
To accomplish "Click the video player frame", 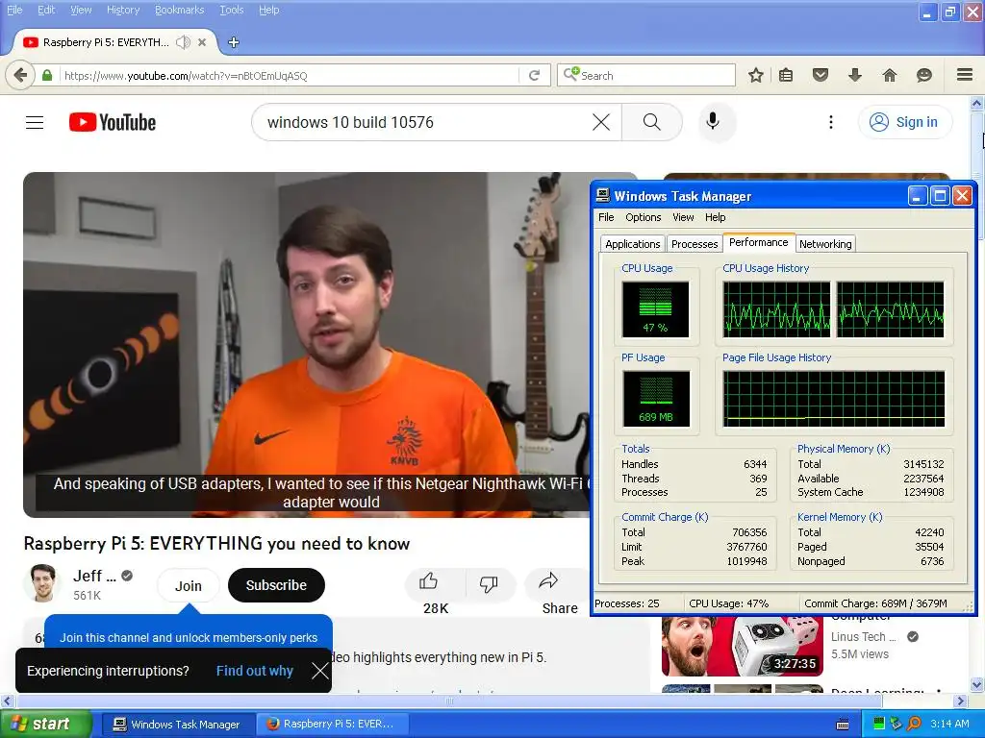I will coord(307,345).
